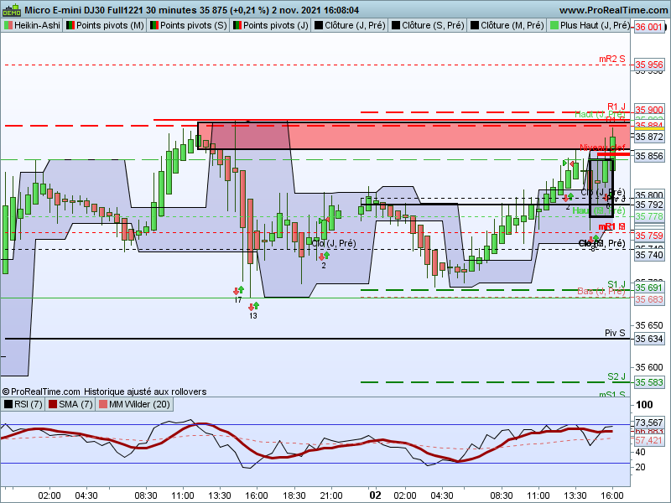671x503 pixels.
Task: Click the signal arrows marked 17
Action: 238,290
